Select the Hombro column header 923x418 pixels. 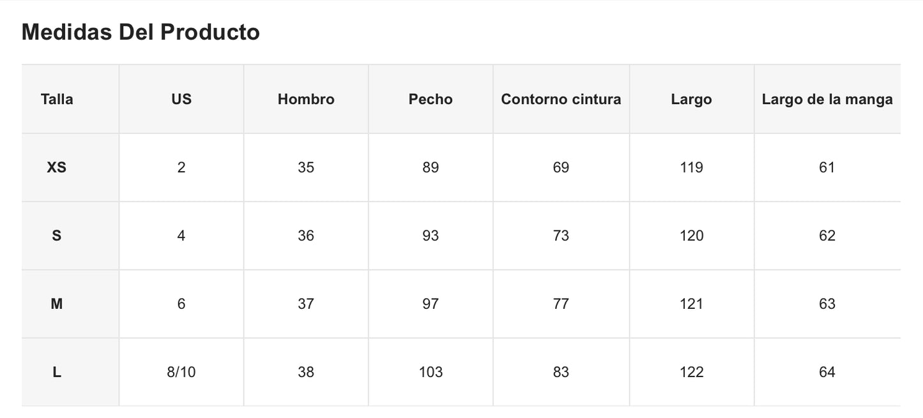[306, 100]
